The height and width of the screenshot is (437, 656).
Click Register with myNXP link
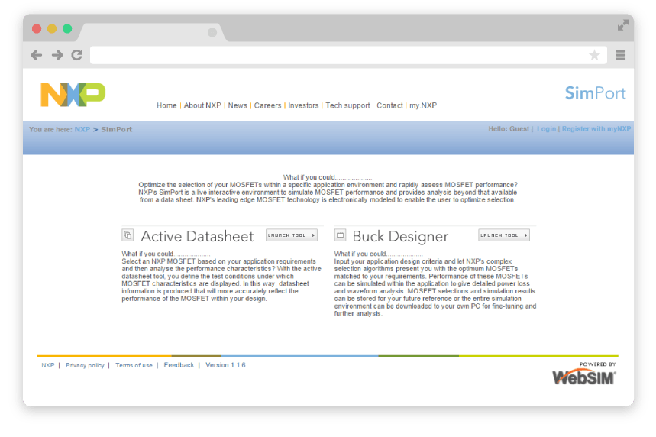(596, 129)
